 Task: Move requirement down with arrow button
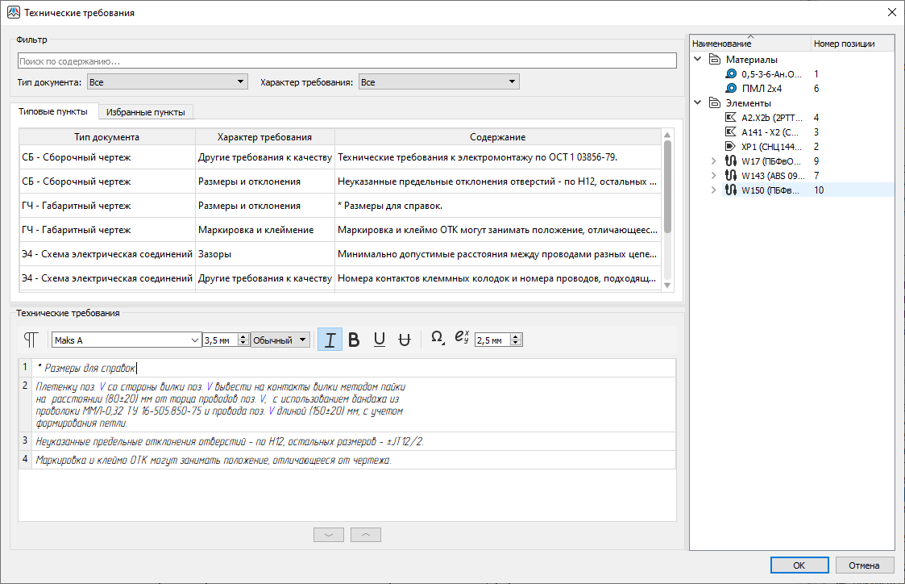pos(329,535)
